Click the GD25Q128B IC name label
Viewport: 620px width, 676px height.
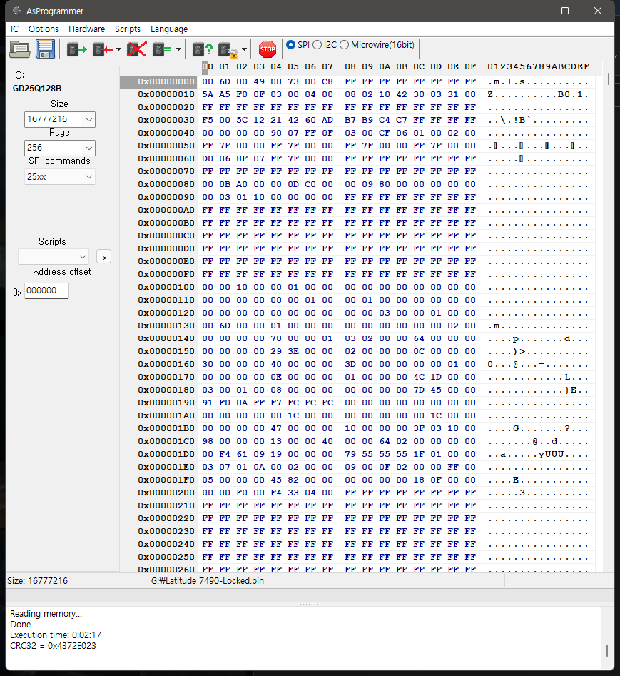37,89
